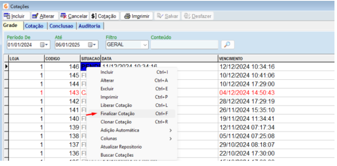Click the Imprimir printer toolbar button
Image resolution: width=337 pixels, height=166 pixels.
click(137, 16)
